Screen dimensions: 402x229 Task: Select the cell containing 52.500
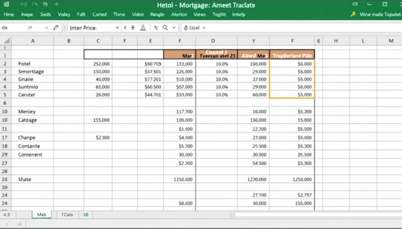coord(98,138)
